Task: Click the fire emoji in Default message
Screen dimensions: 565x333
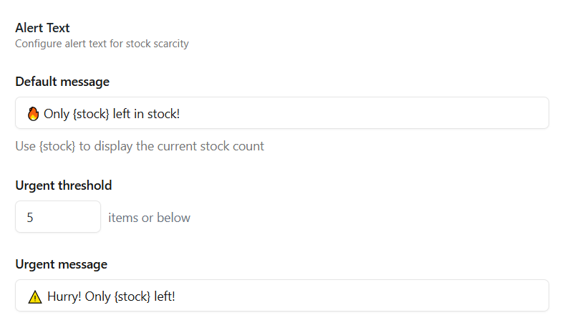Action: (x=33, y=113)
